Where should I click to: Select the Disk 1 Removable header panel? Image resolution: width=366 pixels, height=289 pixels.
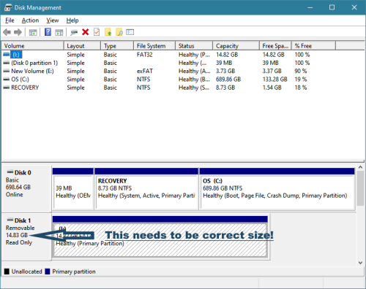[26, 237]
